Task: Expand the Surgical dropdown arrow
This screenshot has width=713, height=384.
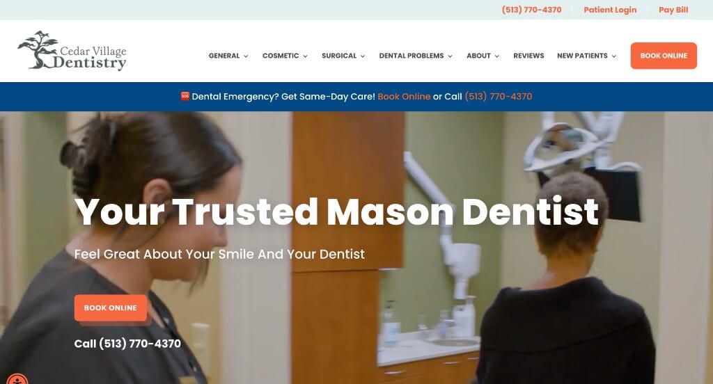Action: [362, 56]
